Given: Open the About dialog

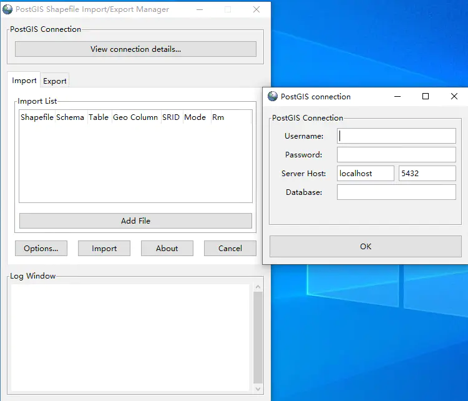Looking at the screenshot, I should (167, 249).
